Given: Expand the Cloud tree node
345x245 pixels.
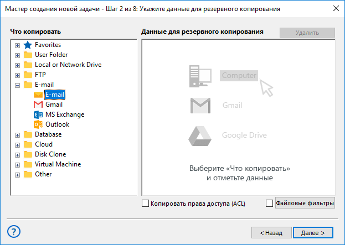Looking at the screenshot, I should click(18, 145).
